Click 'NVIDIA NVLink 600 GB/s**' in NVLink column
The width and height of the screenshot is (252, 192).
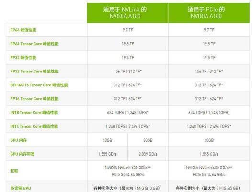click(x=128, y=168)
